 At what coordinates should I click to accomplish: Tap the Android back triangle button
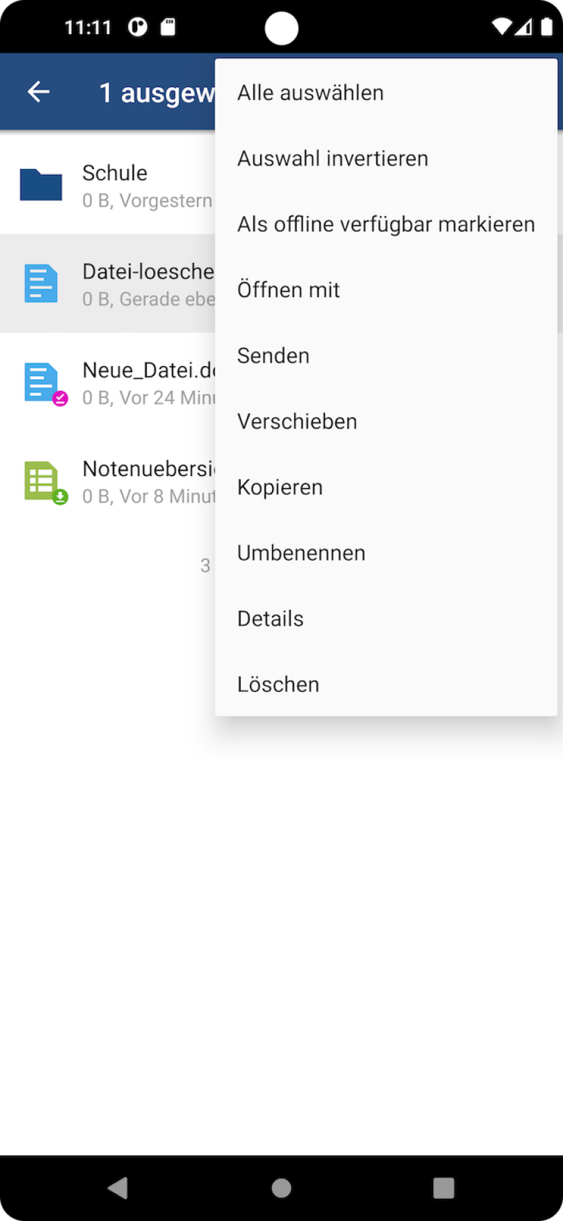pos(119,1187)
